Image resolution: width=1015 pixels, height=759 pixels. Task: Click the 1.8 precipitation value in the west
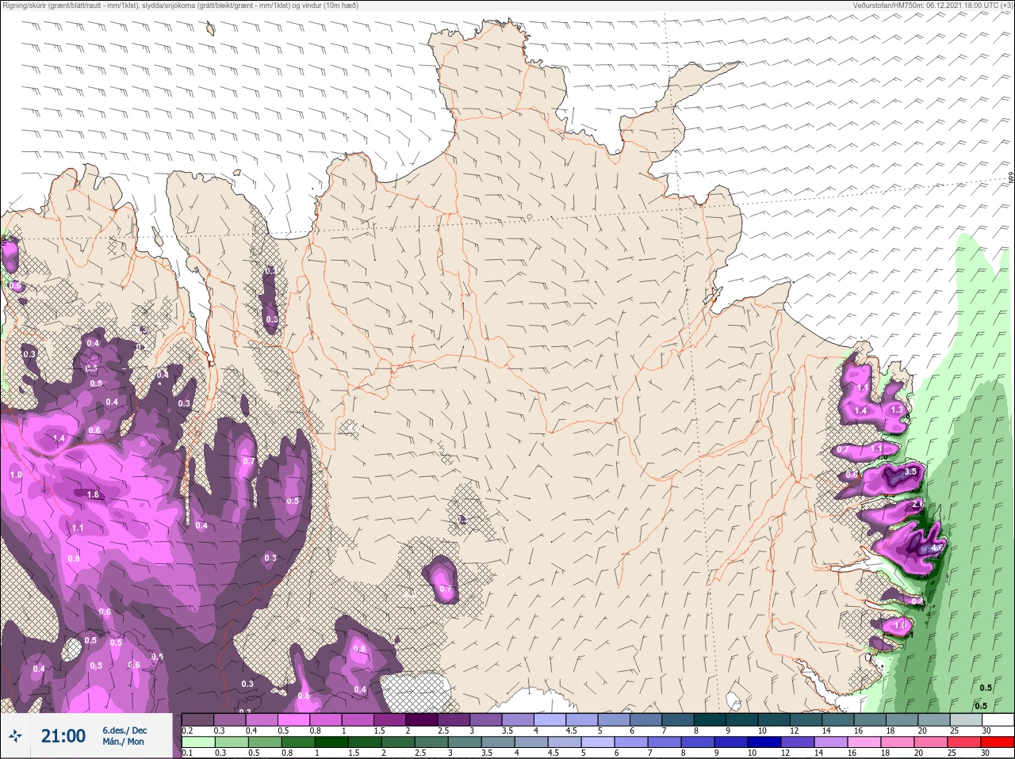point(93,494)
